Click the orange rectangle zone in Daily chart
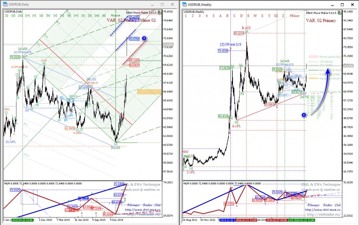This screenshot has height=225, width=359. pos(149,91)
